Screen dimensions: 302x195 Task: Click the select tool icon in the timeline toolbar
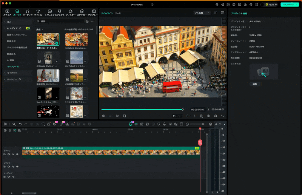pyautogui.click(x=14, y=124)
